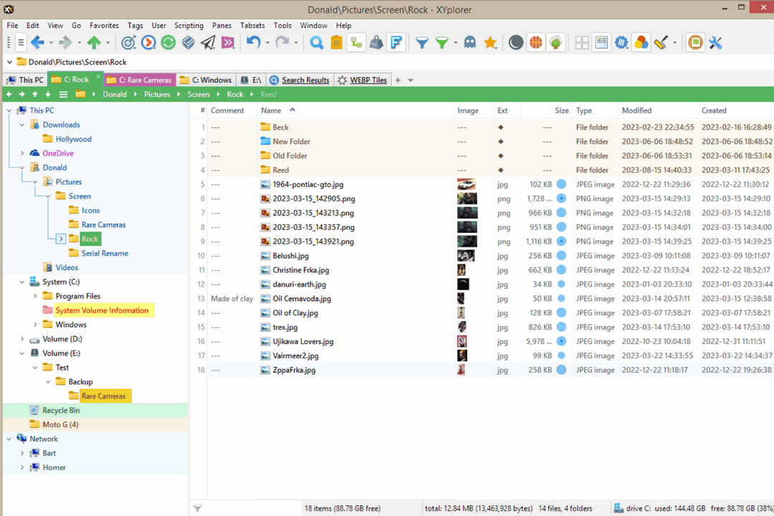Click the Pictures breadcrumb in the path bar

tap(157, 95)
